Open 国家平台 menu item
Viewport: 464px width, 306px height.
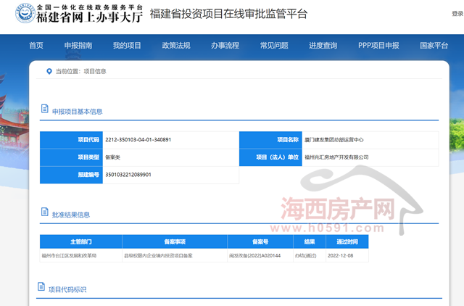(x=434, y=45)
